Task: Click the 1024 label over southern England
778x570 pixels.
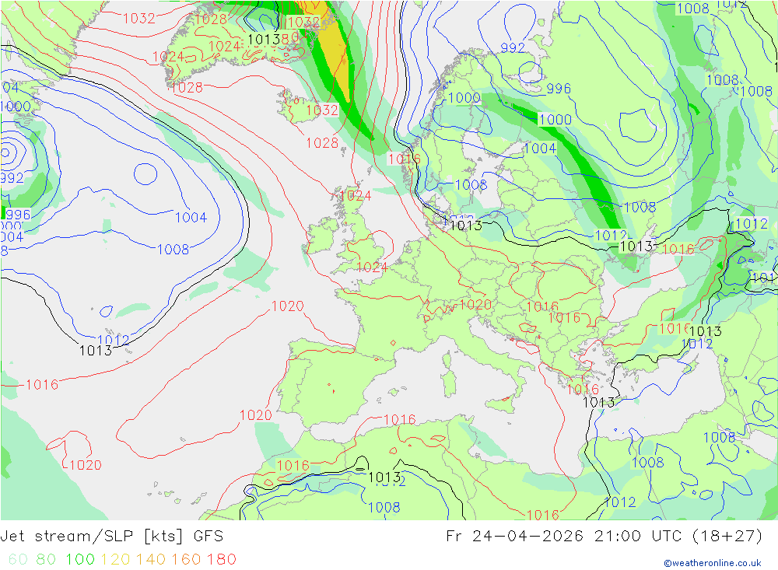Action: (x=372, y=268)
